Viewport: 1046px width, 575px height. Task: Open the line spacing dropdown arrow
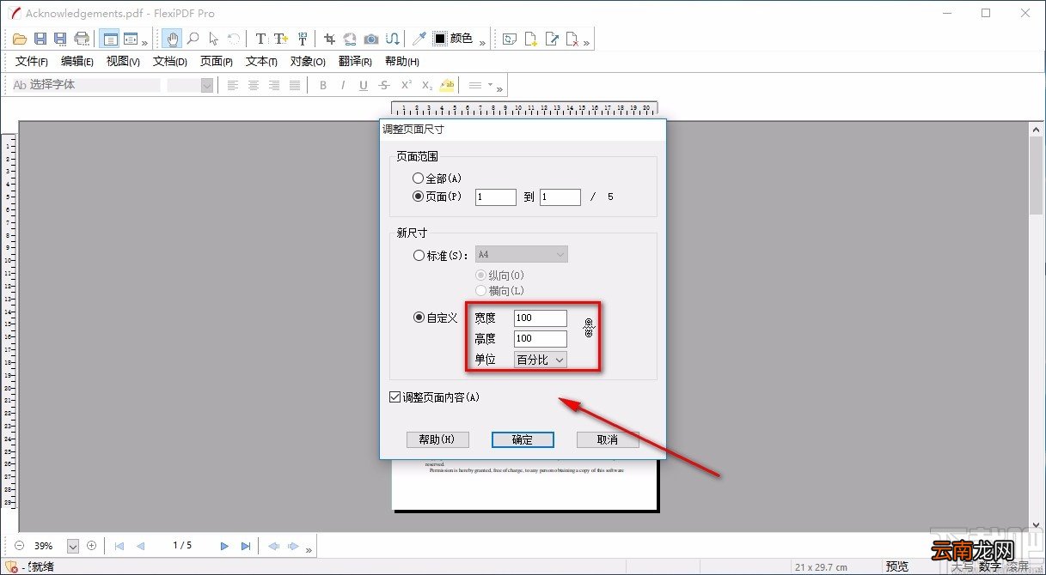coord(490,85)
